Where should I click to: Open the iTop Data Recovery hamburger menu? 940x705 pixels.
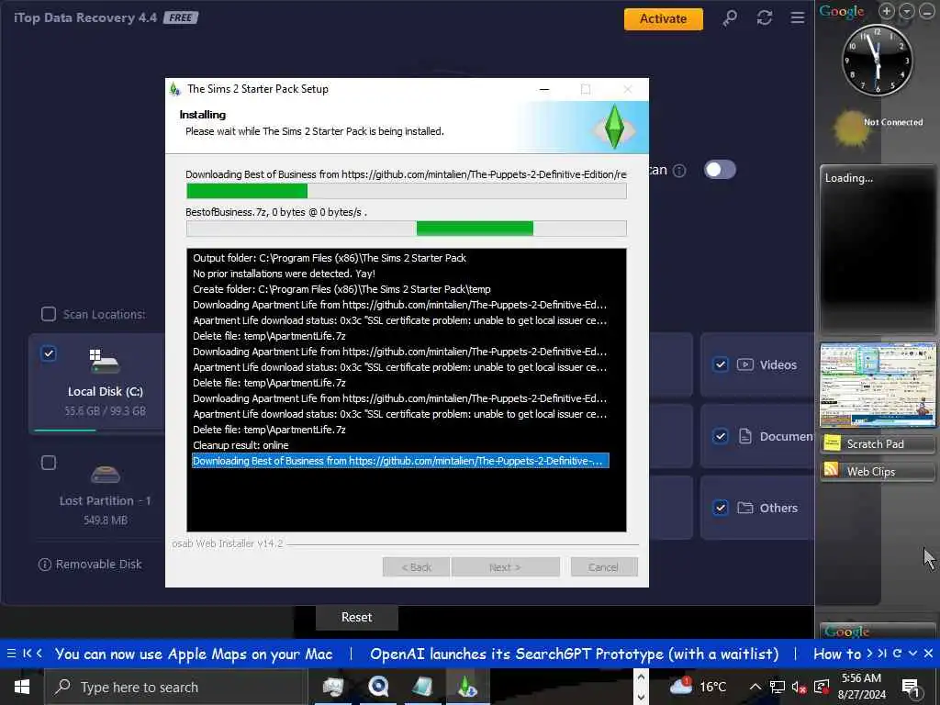pos(798,18)
